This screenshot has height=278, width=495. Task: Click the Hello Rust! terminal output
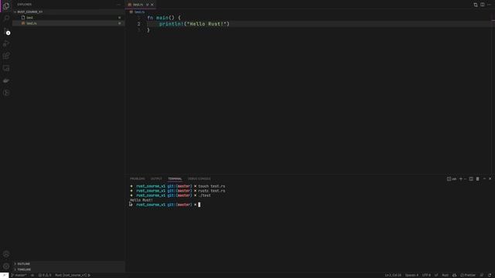coord(142,200)
